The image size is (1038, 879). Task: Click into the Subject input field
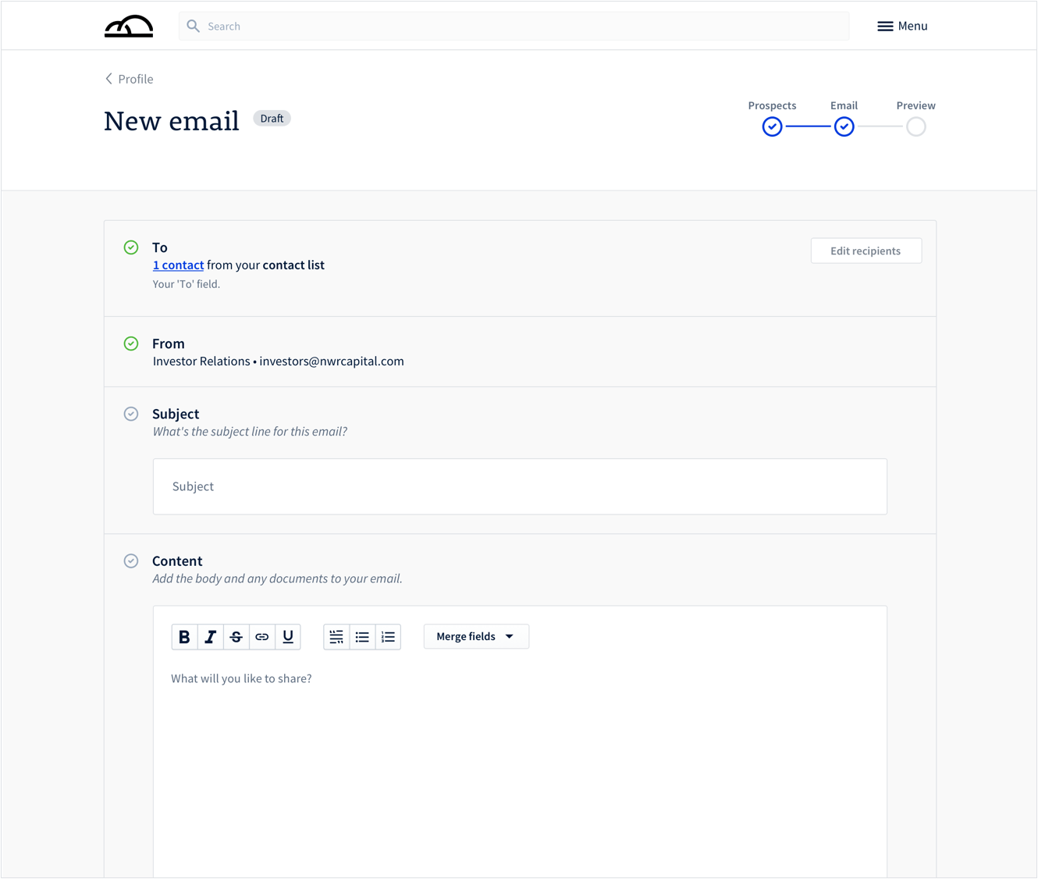pos(520,486)
